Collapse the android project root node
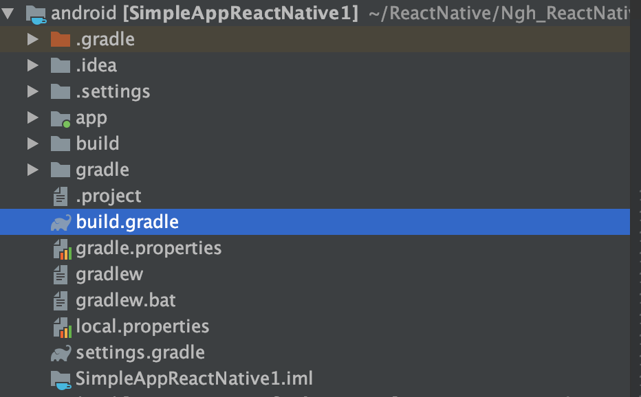Image resolution: width=641 pixels, height=397 pixels. (9, 13)
